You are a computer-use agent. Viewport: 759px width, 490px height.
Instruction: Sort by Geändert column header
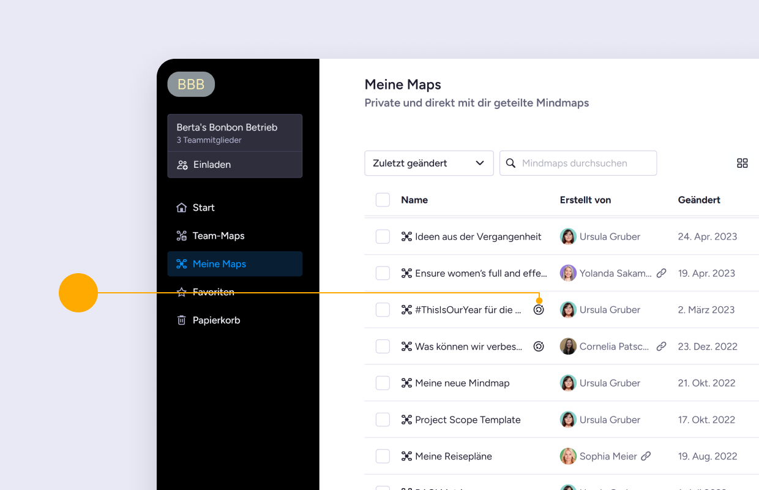(699, 200)
